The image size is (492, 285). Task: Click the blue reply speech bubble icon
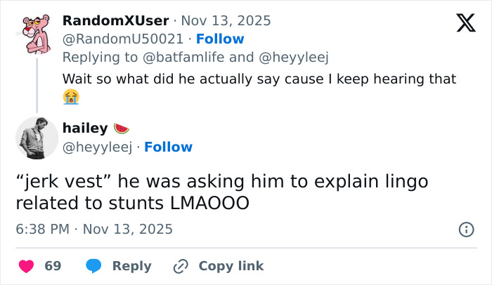pos(94,266)
